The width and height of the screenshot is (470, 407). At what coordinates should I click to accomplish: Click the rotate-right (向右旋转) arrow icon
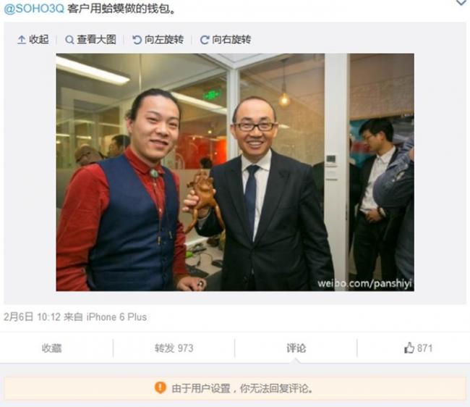205,40
